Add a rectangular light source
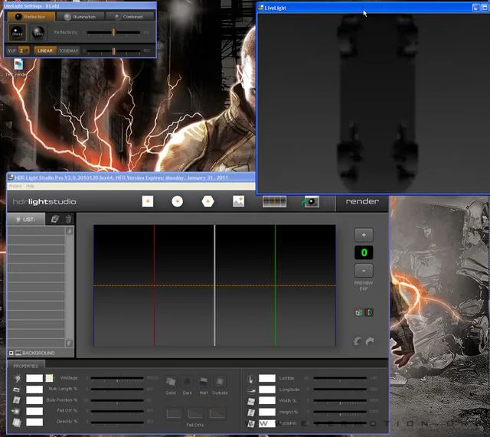This screenshot has width=490, height=437. (x=148, y=201)
